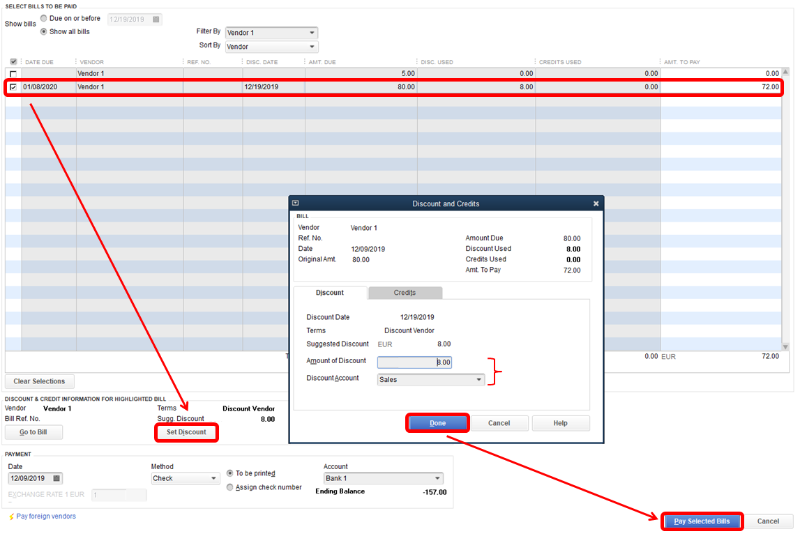Click the Pay Selected Bills button
Viewport: 800px width, 536px height.
(x=702, y=521)
